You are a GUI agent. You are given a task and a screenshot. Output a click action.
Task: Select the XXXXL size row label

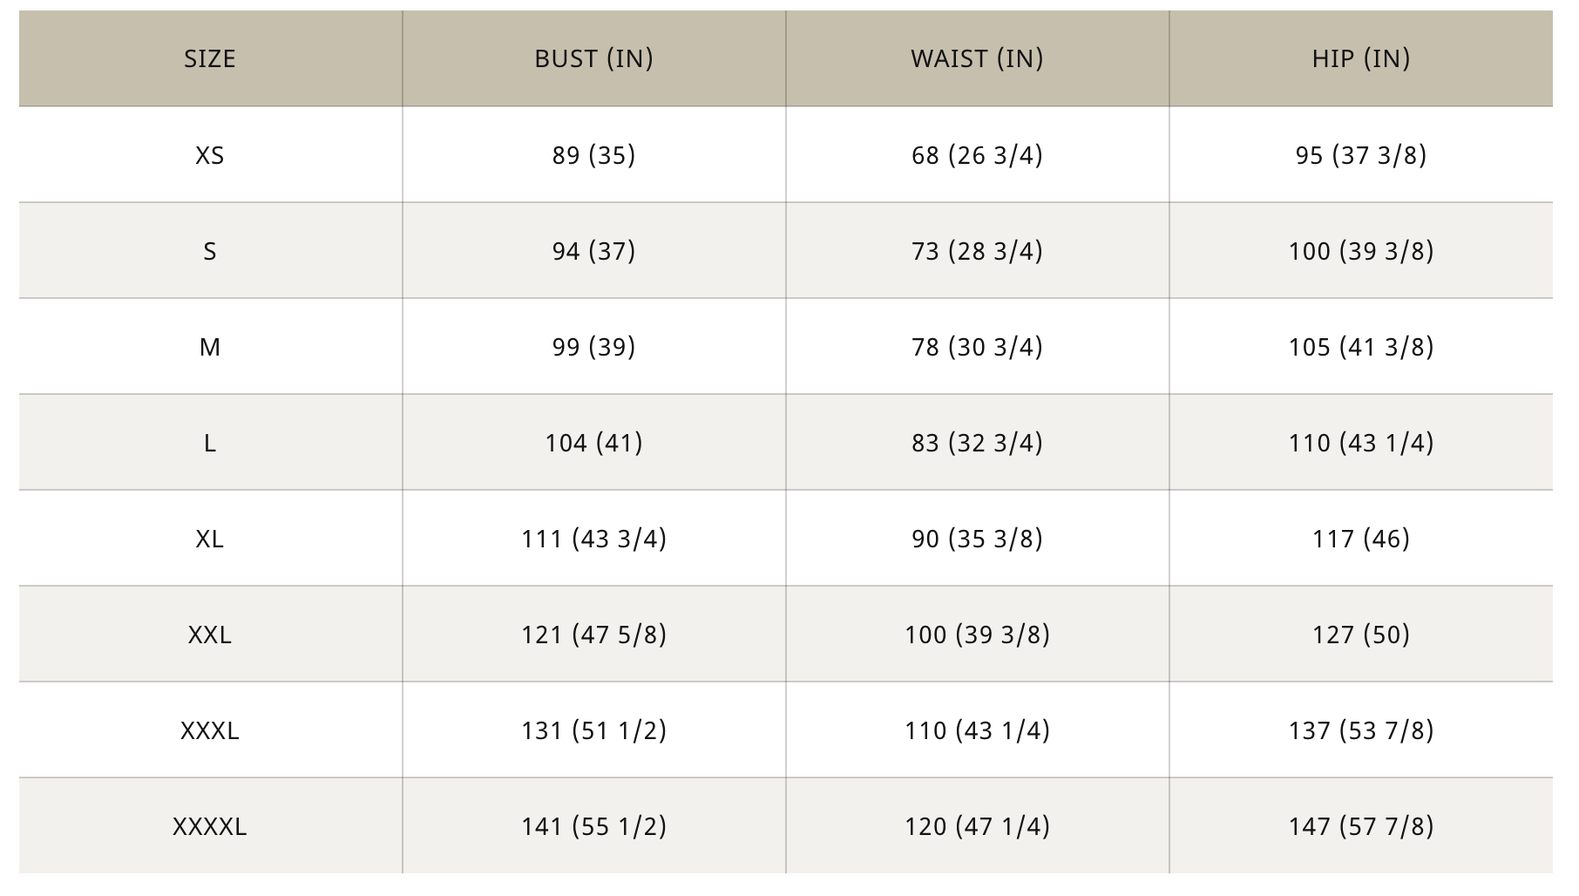(x=209, y=826)
